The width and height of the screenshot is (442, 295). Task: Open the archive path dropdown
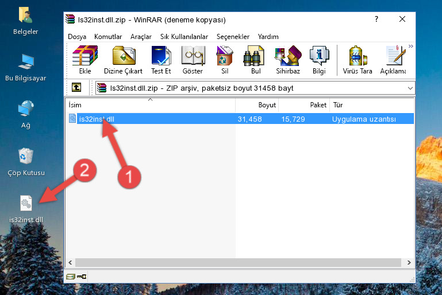pos(410,88)
